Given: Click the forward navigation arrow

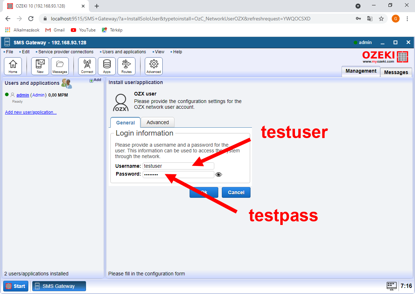Looking at the screenshot, I should coord(19,19).
